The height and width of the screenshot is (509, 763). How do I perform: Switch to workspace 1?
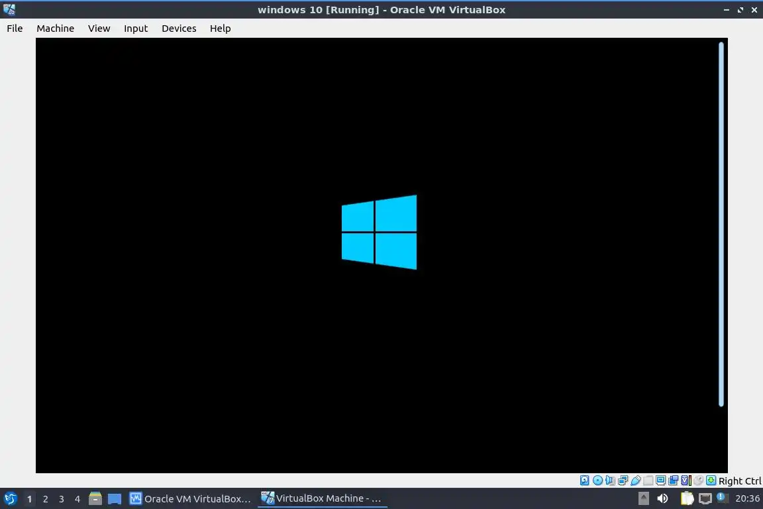point(29,499)
